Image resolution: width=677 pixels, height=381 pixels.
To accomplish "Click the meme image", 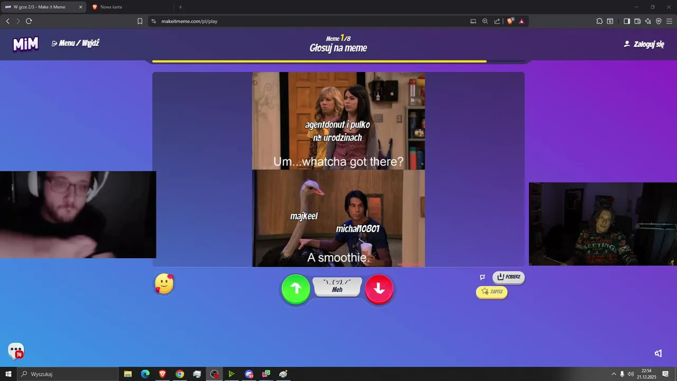I will (338, 169).
